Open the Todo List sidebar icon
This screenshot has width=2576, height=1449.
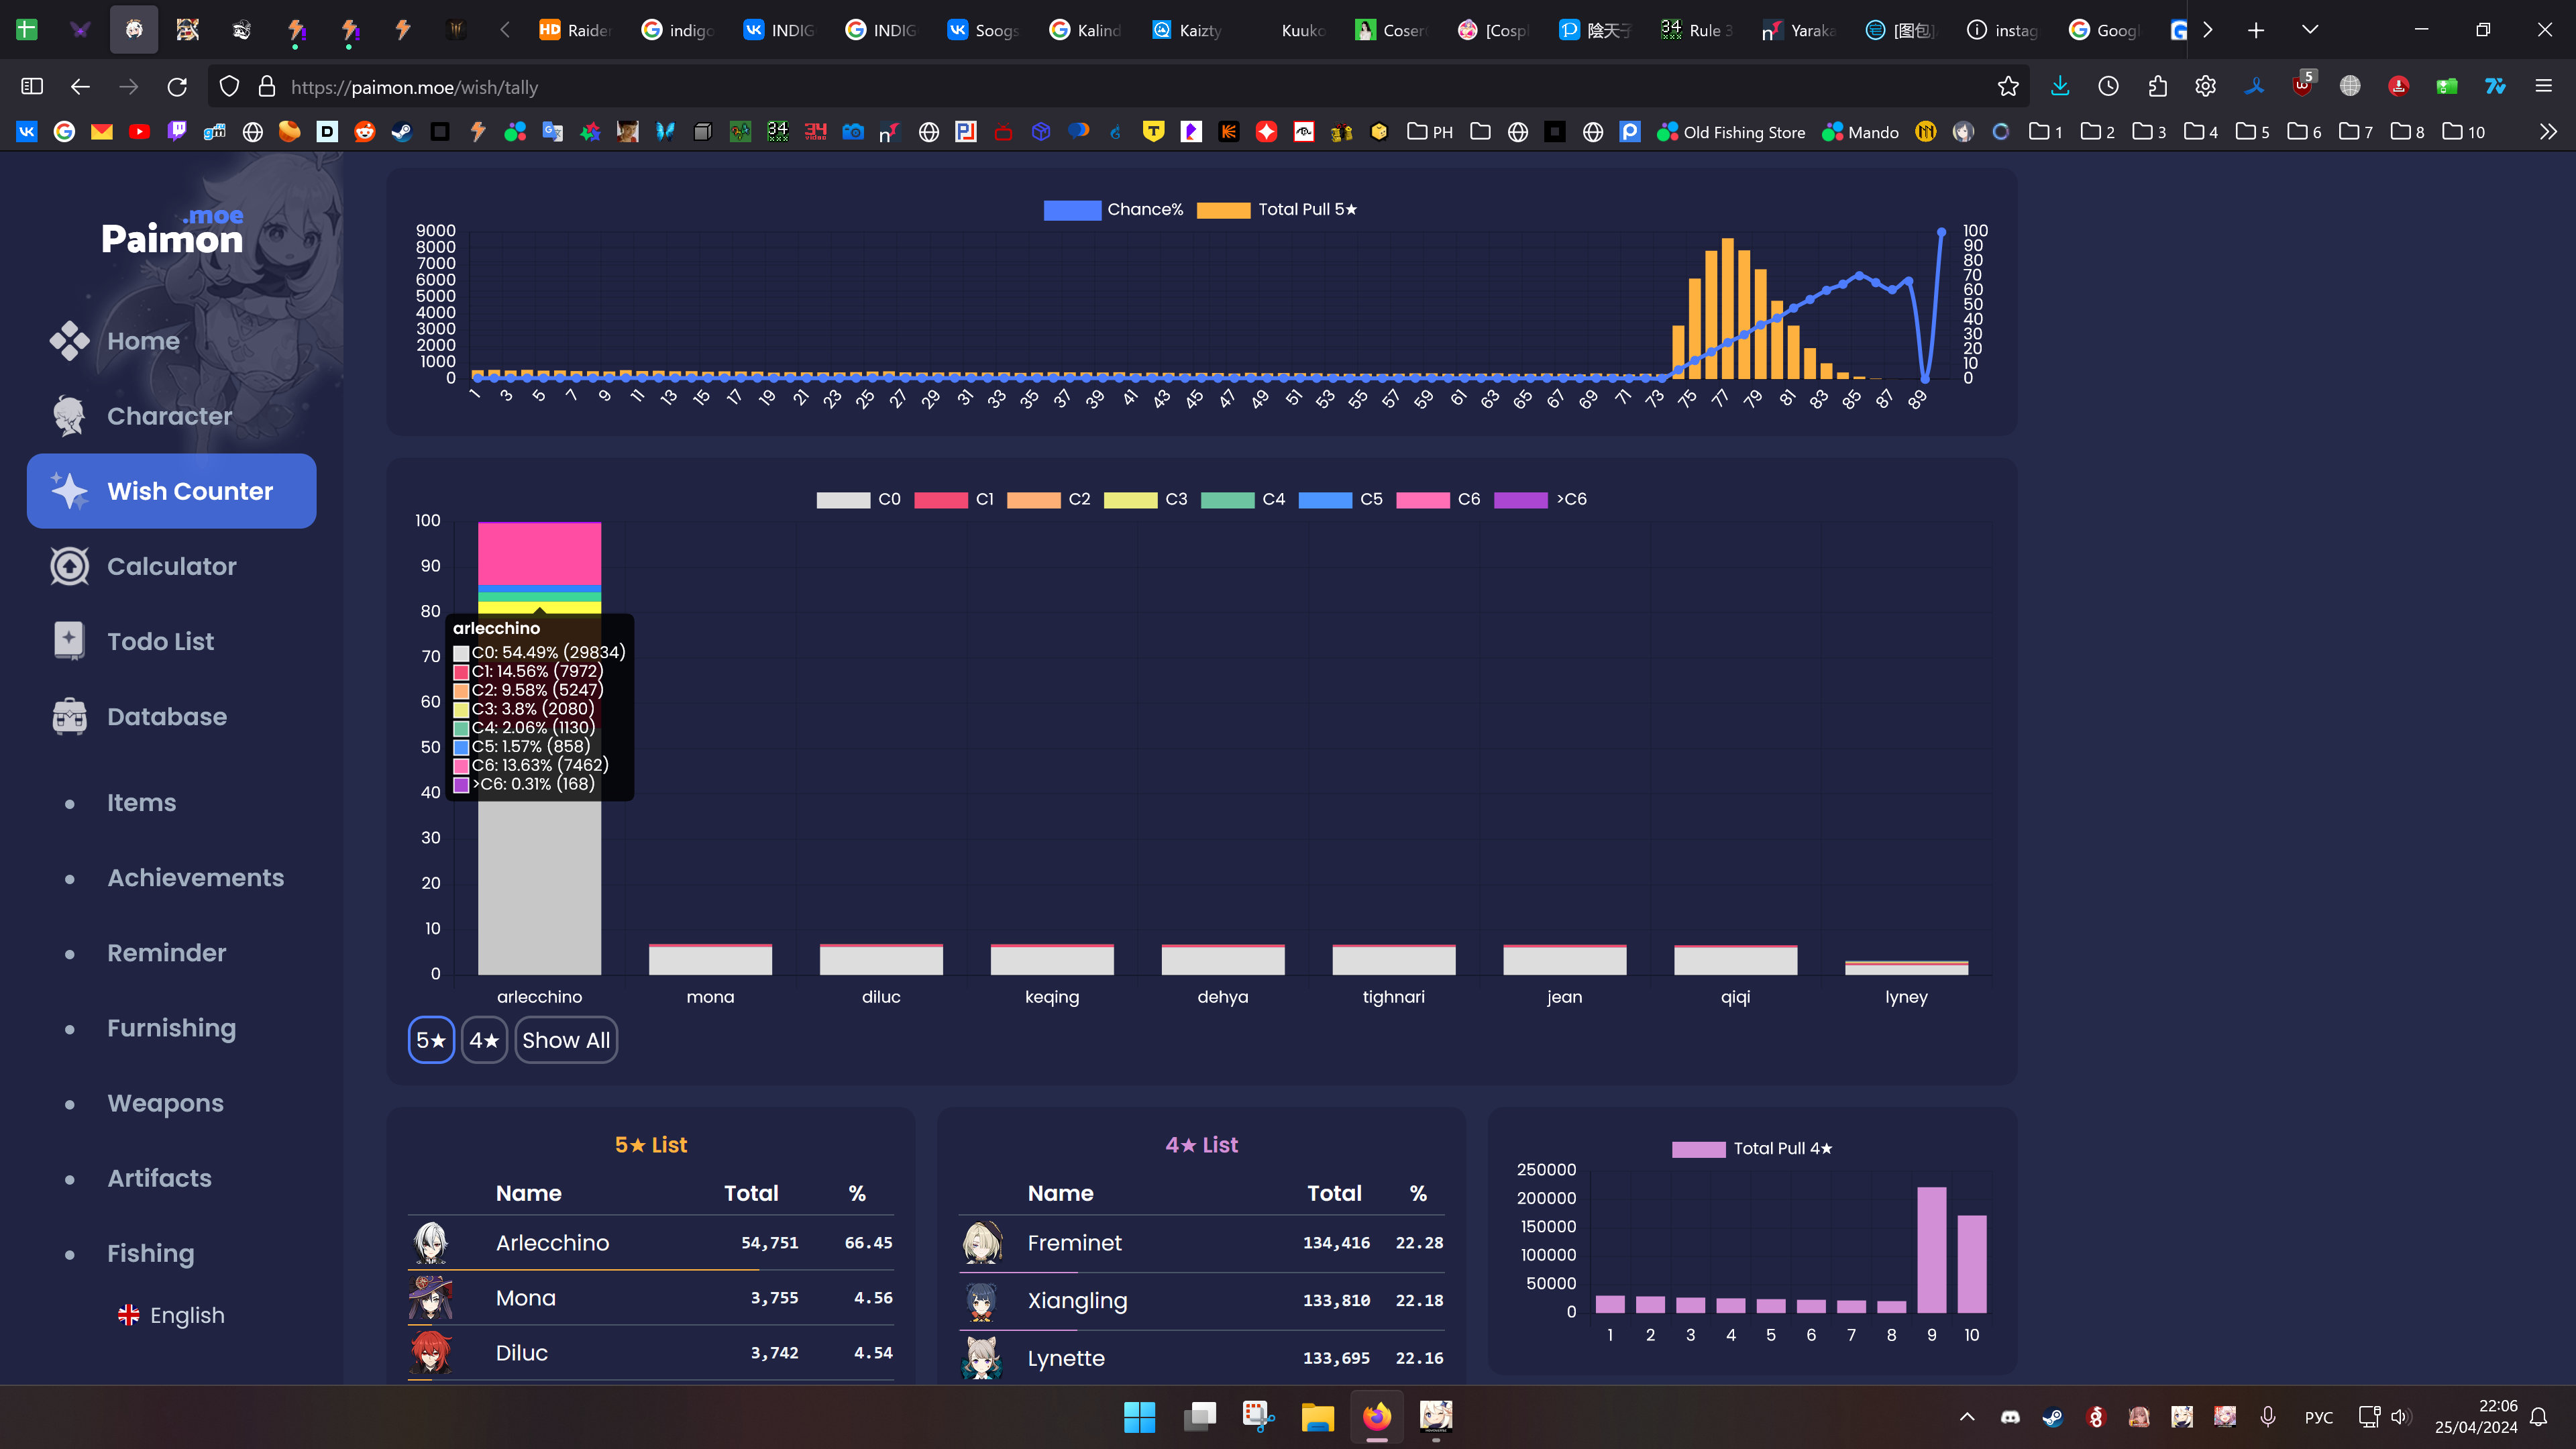pyautogui.click(x=70, y=641)
